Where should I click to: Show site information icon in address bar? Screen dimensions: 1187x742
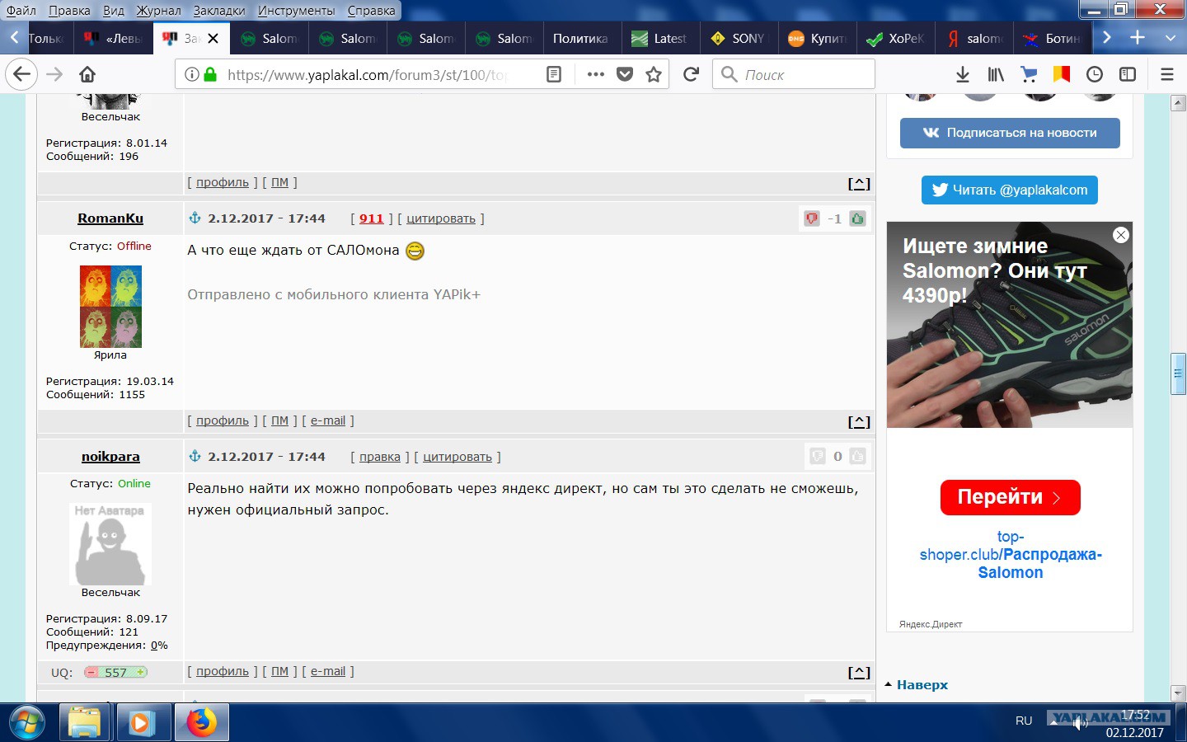(191, 74)
